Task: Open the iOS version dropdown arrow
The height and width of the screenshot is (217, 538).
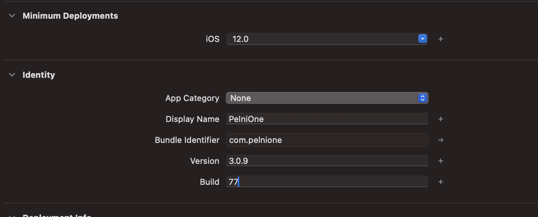Action: pos(423,39)
